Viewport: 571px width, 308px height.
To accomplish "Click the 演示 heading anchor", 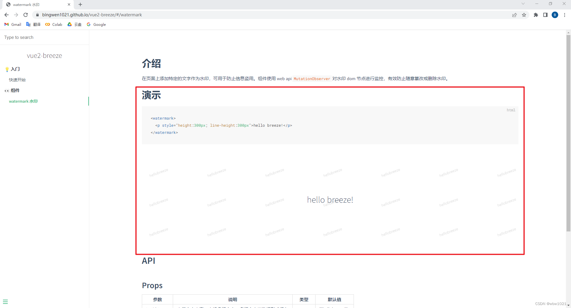I will pos(151,95).
